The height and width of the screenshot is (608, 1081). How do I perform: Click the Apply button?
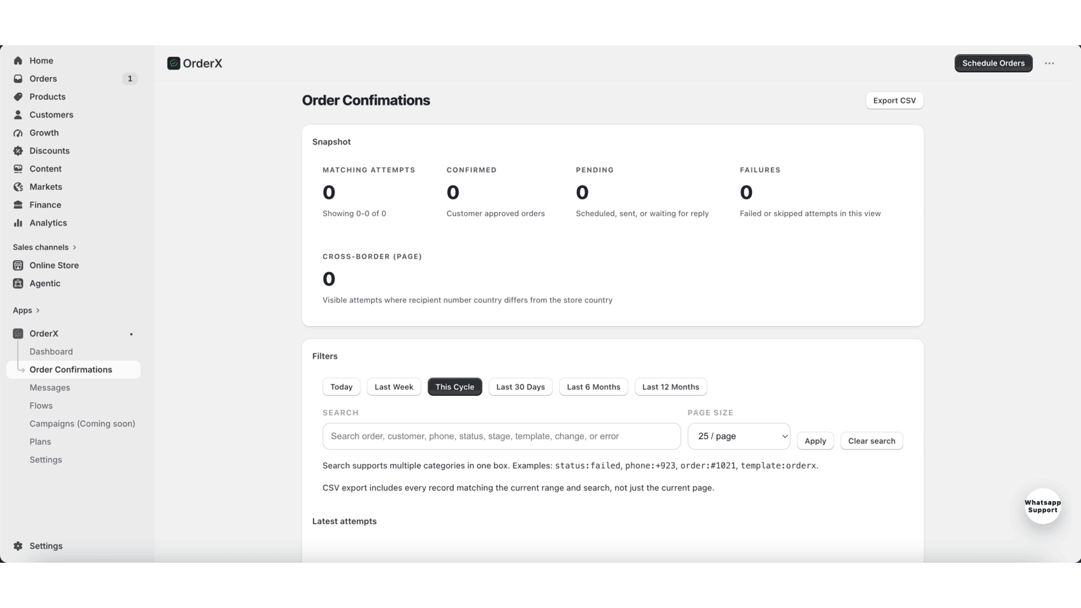815,441
